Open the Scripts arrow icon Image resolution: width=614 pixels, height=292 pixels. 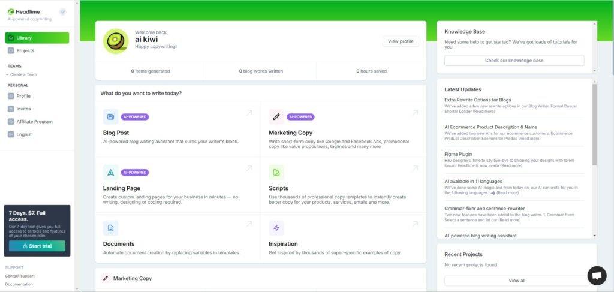point(415,168)
